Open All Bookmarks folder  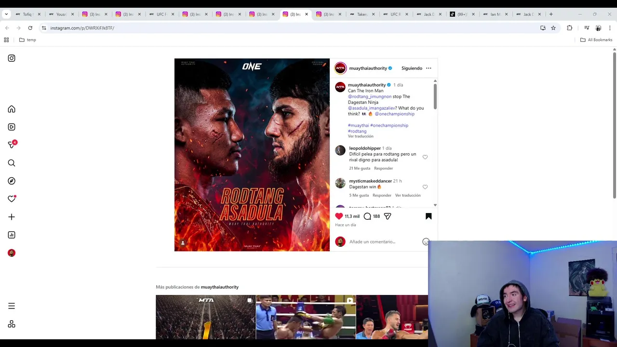pos(596,40)
